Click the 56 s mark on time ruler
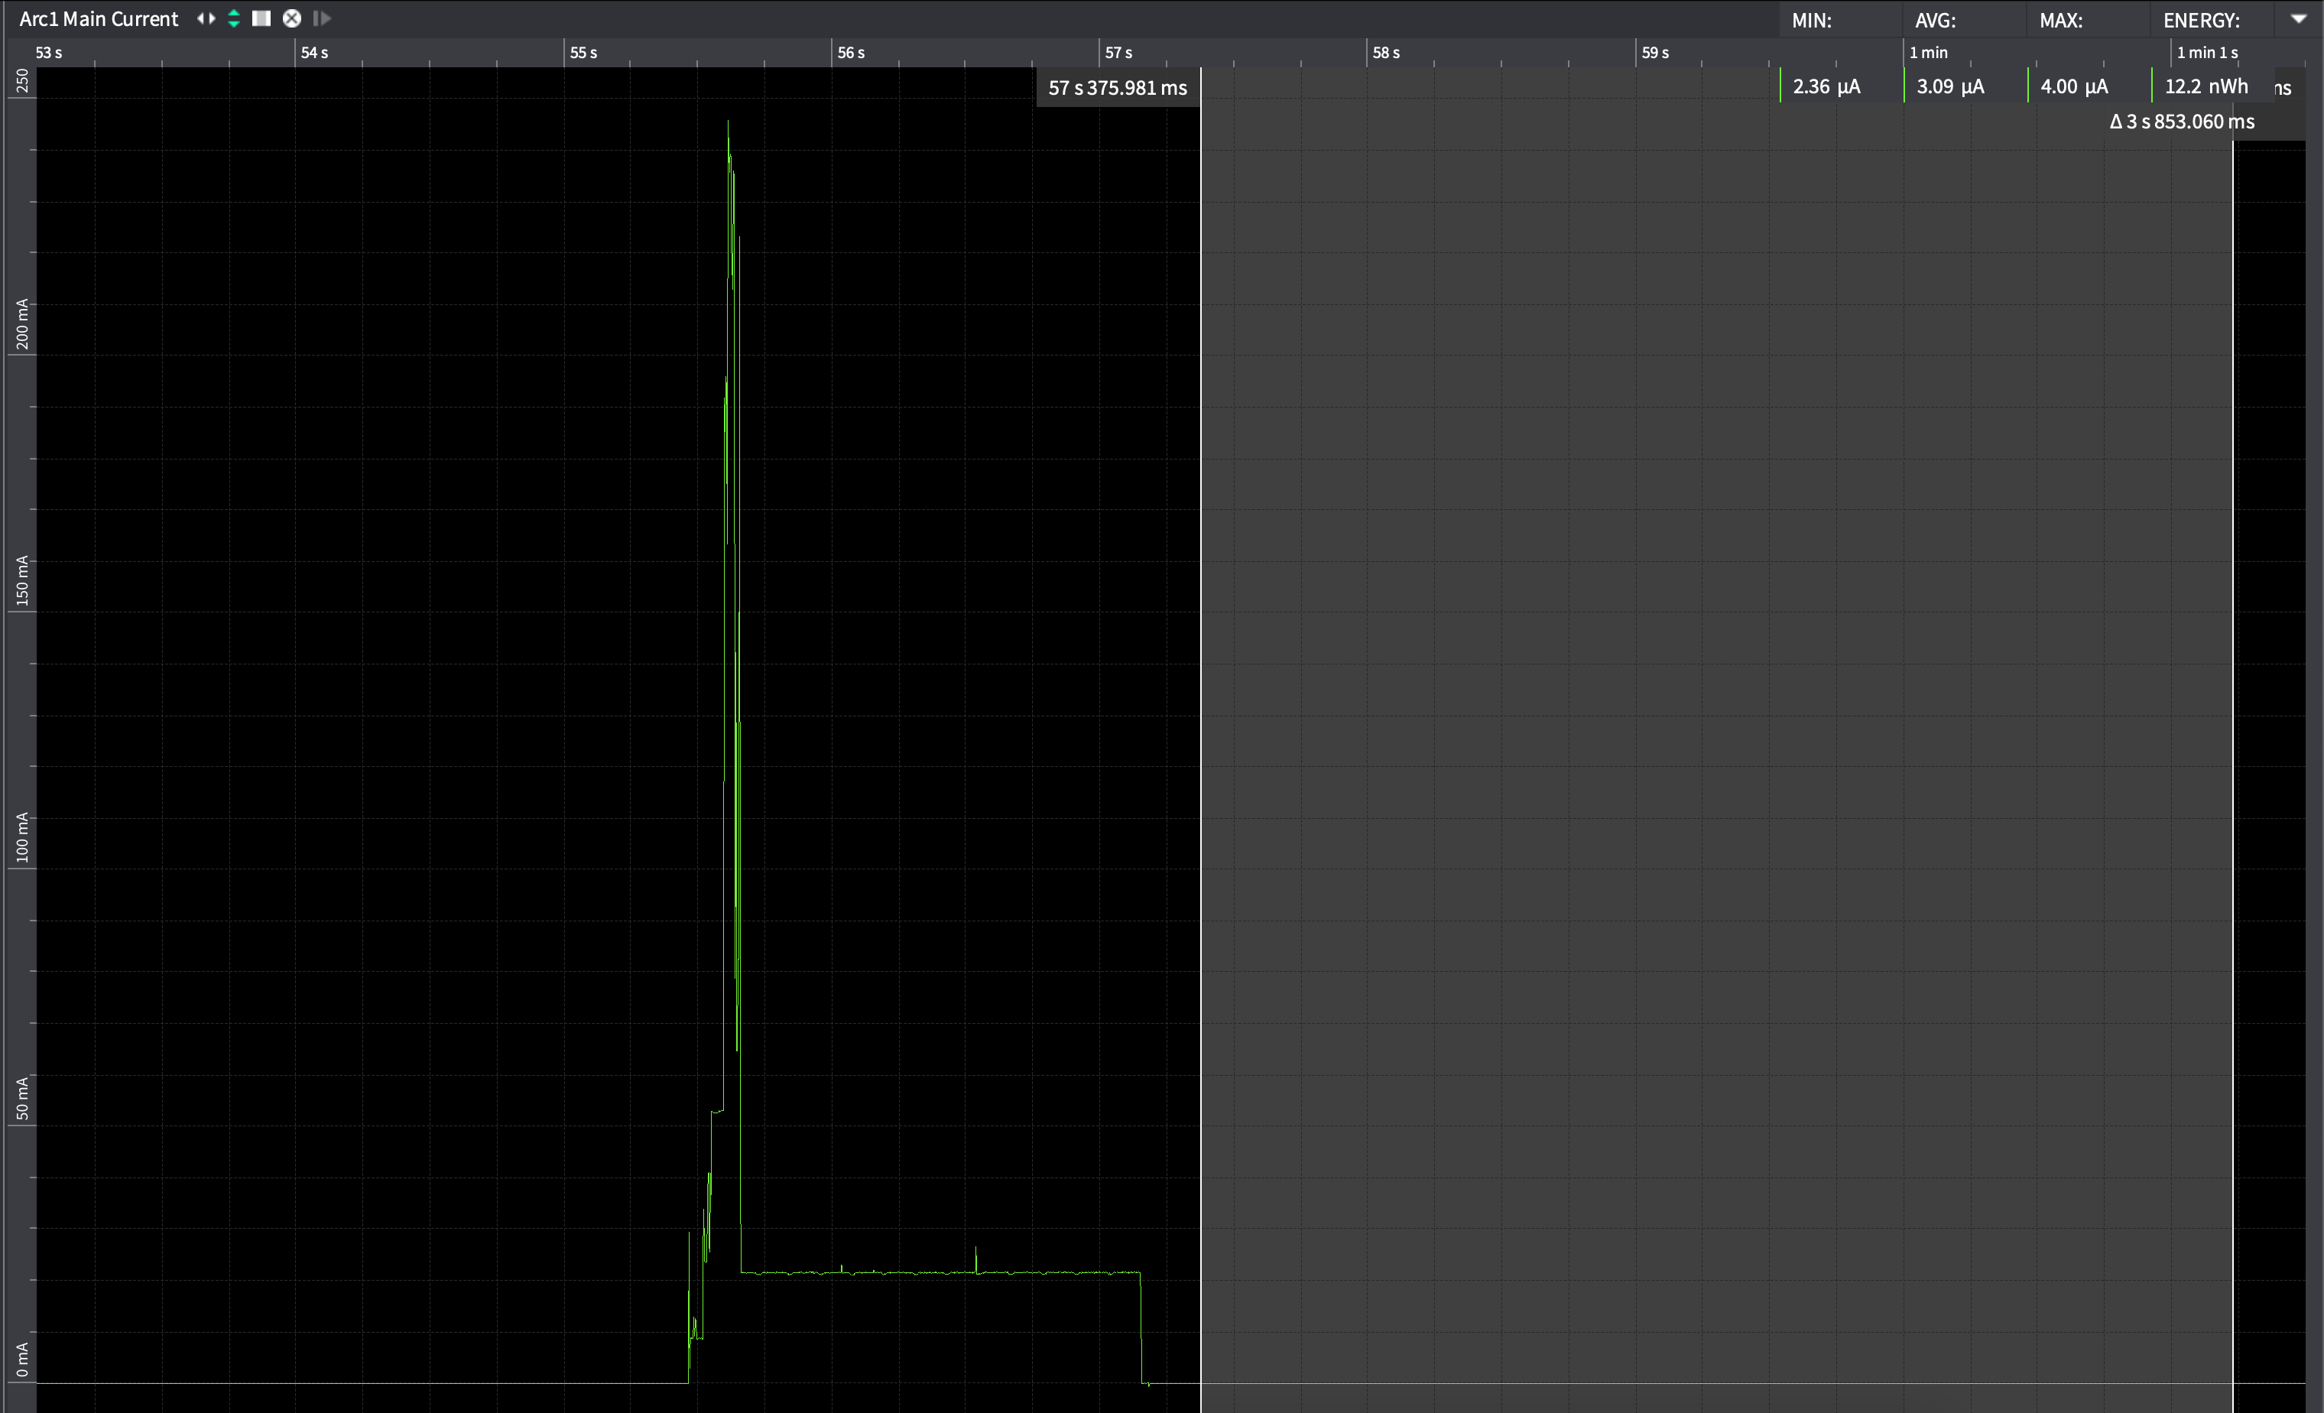The width and height of the screenshot is (2324, 1413). 850,53
